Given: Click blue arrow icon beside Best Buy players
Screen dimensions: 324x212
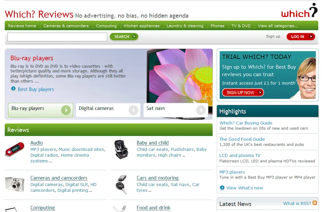Looking at the screenshot, I should coord(13,89).
